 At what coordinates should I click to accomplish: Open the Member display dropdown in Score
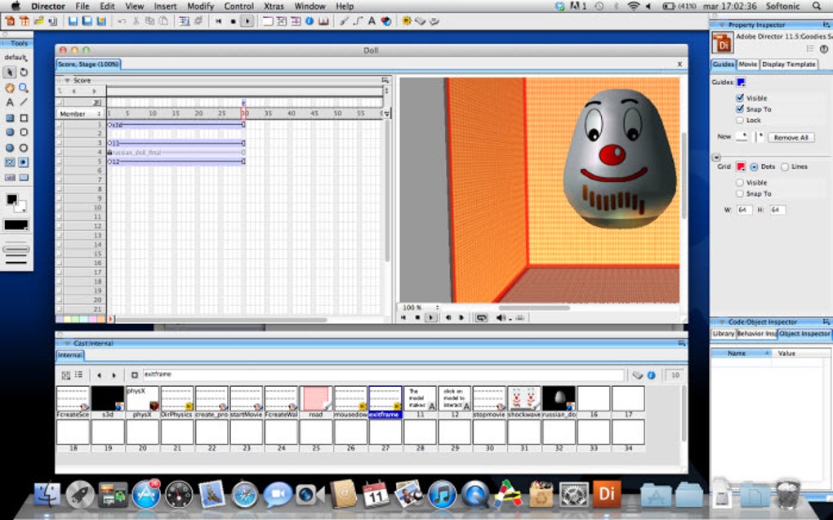[82, 113]
